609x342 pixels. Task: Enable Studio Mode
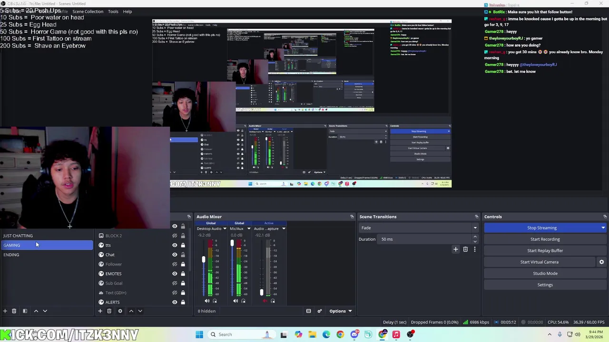coord(545,274)
